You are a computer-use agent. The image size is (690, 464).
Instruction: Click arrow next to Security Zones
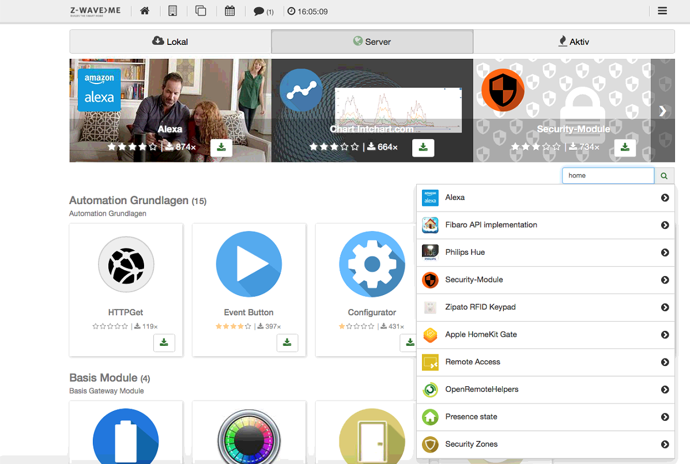point(665,444)
